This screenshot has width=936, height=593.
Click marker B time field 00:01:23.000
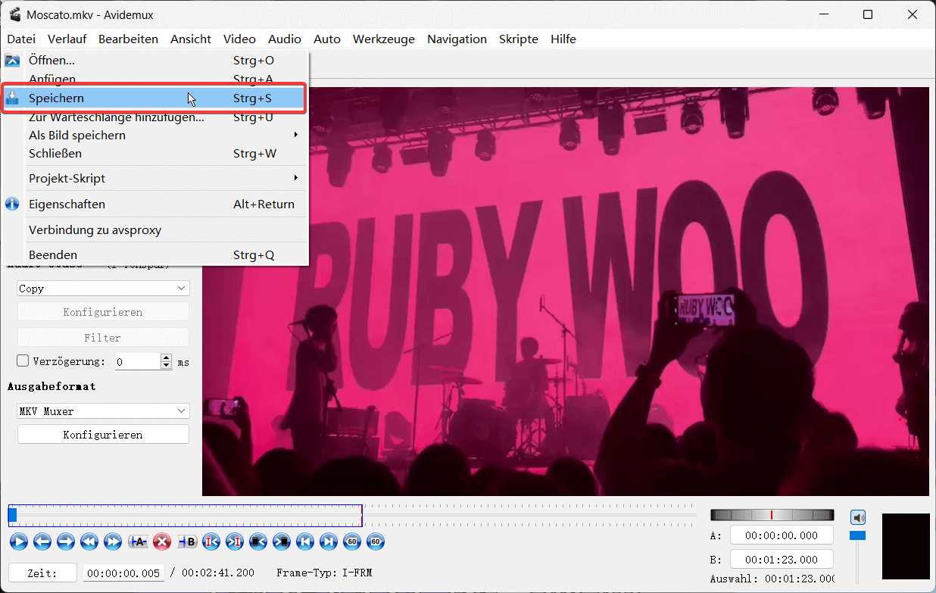pyautogui.click(x=782, y=560)
